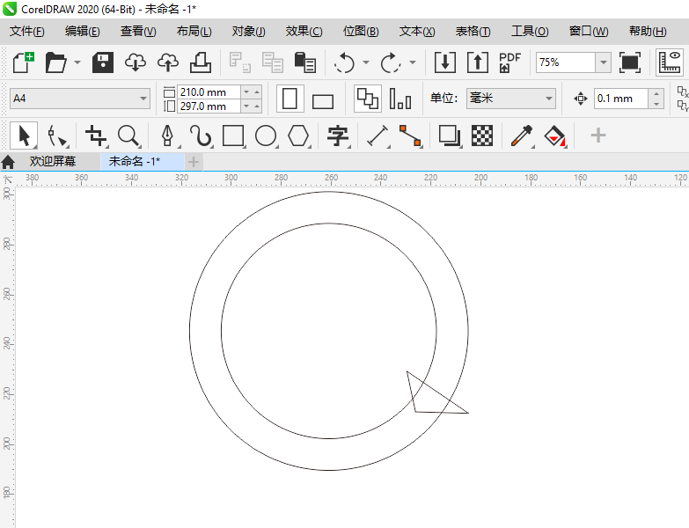Open the units 毫米 dropdown
Viewport: 689px width, 528px height.
(549, 99)
